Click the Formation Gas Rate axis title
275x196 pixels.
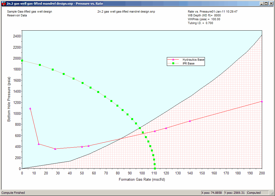142,180
